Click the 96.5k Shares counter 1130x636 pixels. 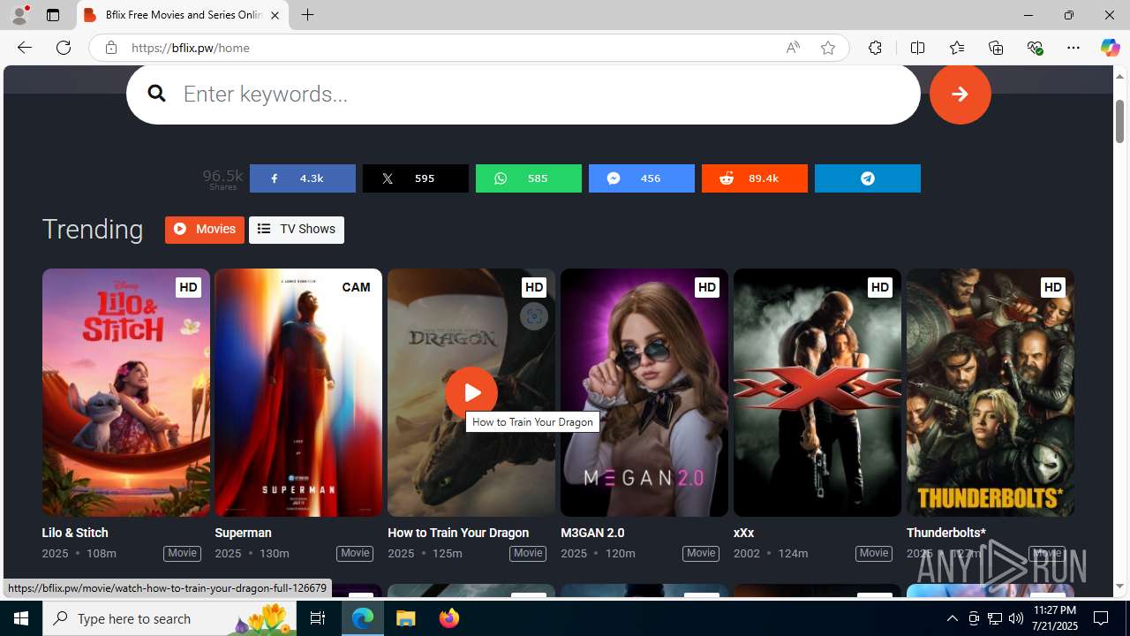click(x=222, y=178)
